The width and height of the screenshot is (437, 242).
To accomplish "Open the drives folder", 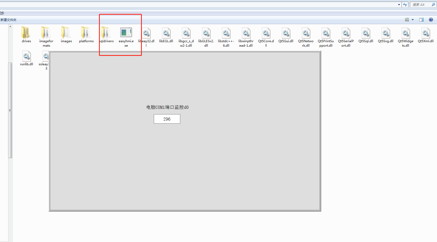I will 26,34.
